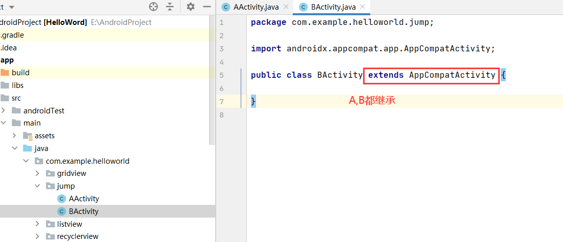Click the orange build folder icon
Viewport: 563px width, 242px height.
click(4, 73)
